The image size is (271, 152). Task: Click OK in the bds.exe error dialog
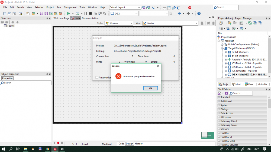pos(150,88)
